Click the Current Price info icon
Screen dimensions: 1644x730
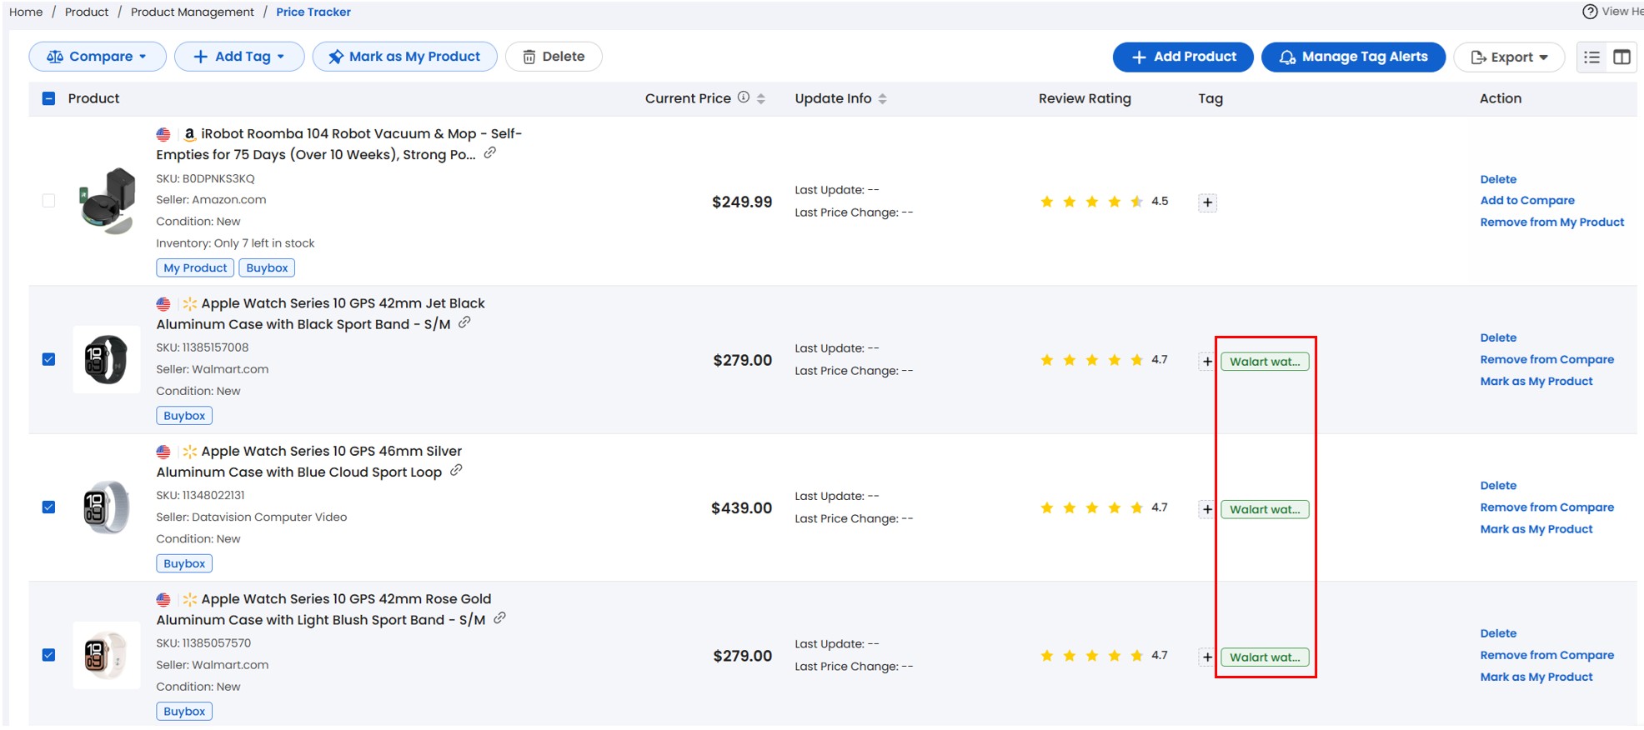(744, 97)
